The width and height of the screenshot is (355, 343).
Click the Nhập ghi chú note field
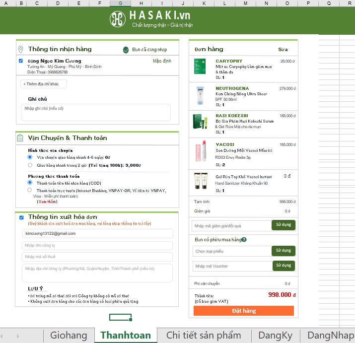(95, 112)
